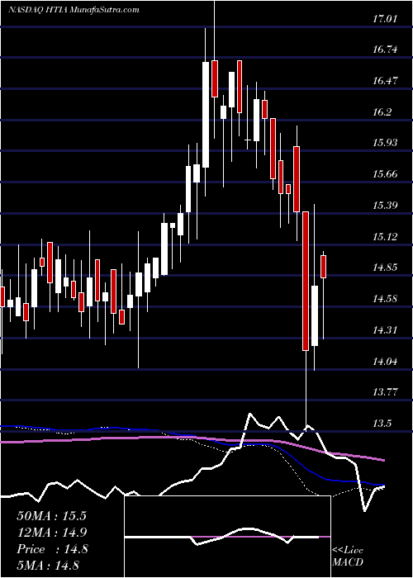413x578 pixels.
Task: Click the 14.58 price axis label
Action: click(x=385, y=298)
